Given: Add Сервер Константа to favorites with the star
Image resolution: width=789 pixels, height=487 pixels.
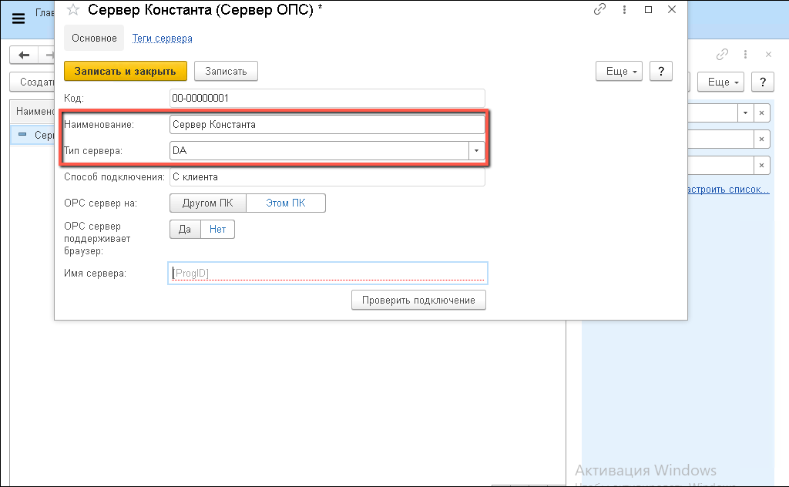Looking at the screenshot, I should click(73, 10).
